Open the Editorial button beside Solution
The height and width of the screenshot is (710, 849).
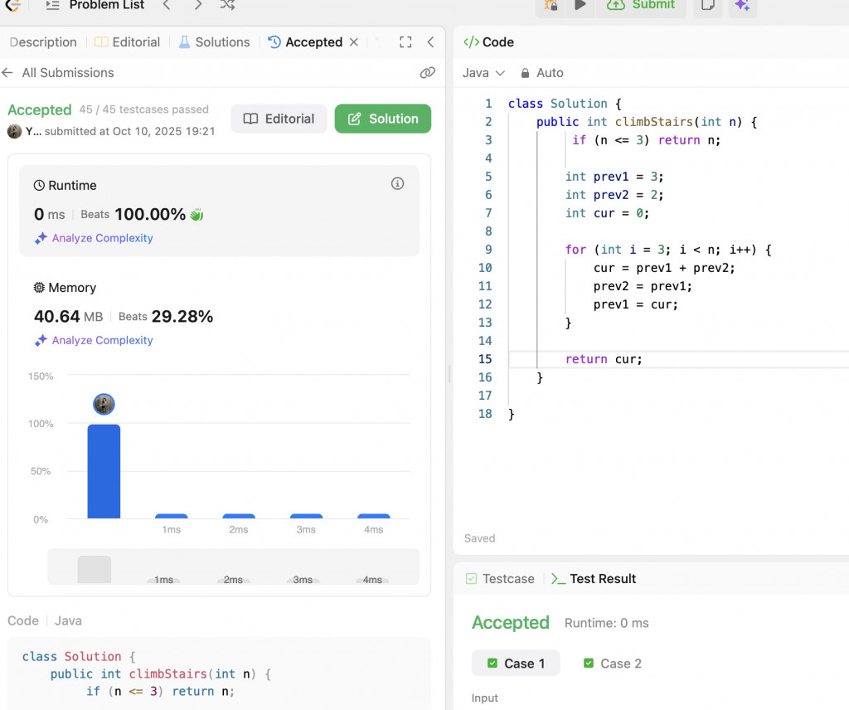click(x=279, y=119)
